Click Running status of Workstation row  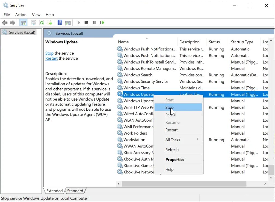[x=216, y=140]
